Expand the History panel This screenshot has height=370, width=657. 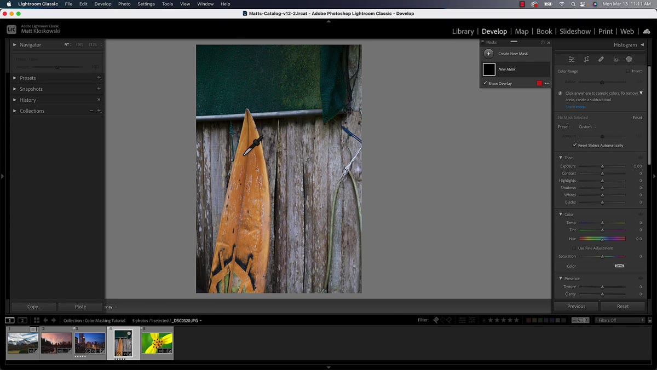pos(15,100)
